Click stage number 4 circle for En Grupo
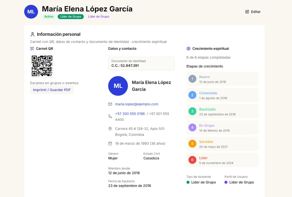Viewport: 292px width, 197px height. pyautogui.click(x=192, y=128)
